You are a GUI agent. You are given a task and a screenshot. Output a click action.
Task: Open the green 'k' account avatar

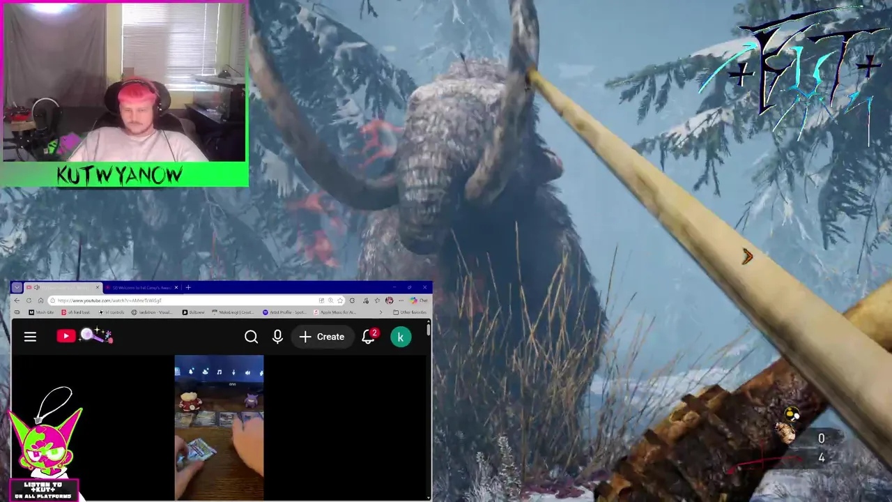point(401,337)
